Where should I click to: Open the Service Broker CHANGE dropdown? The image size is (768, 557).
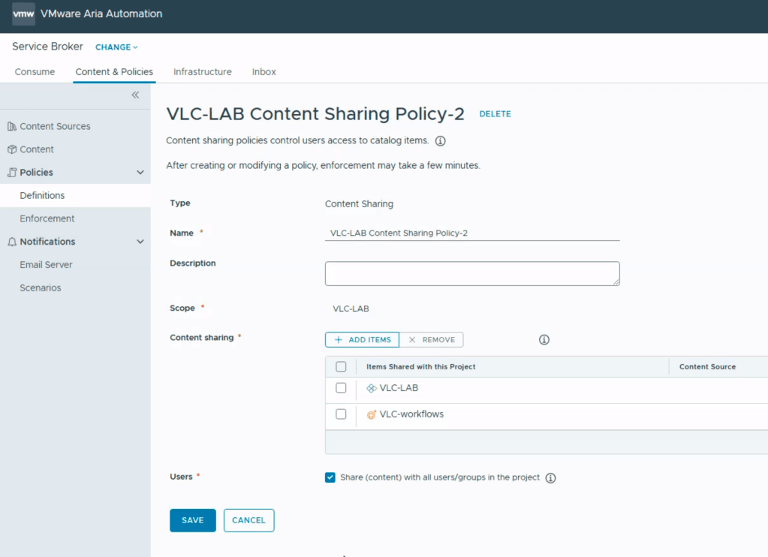pos(116,47)
